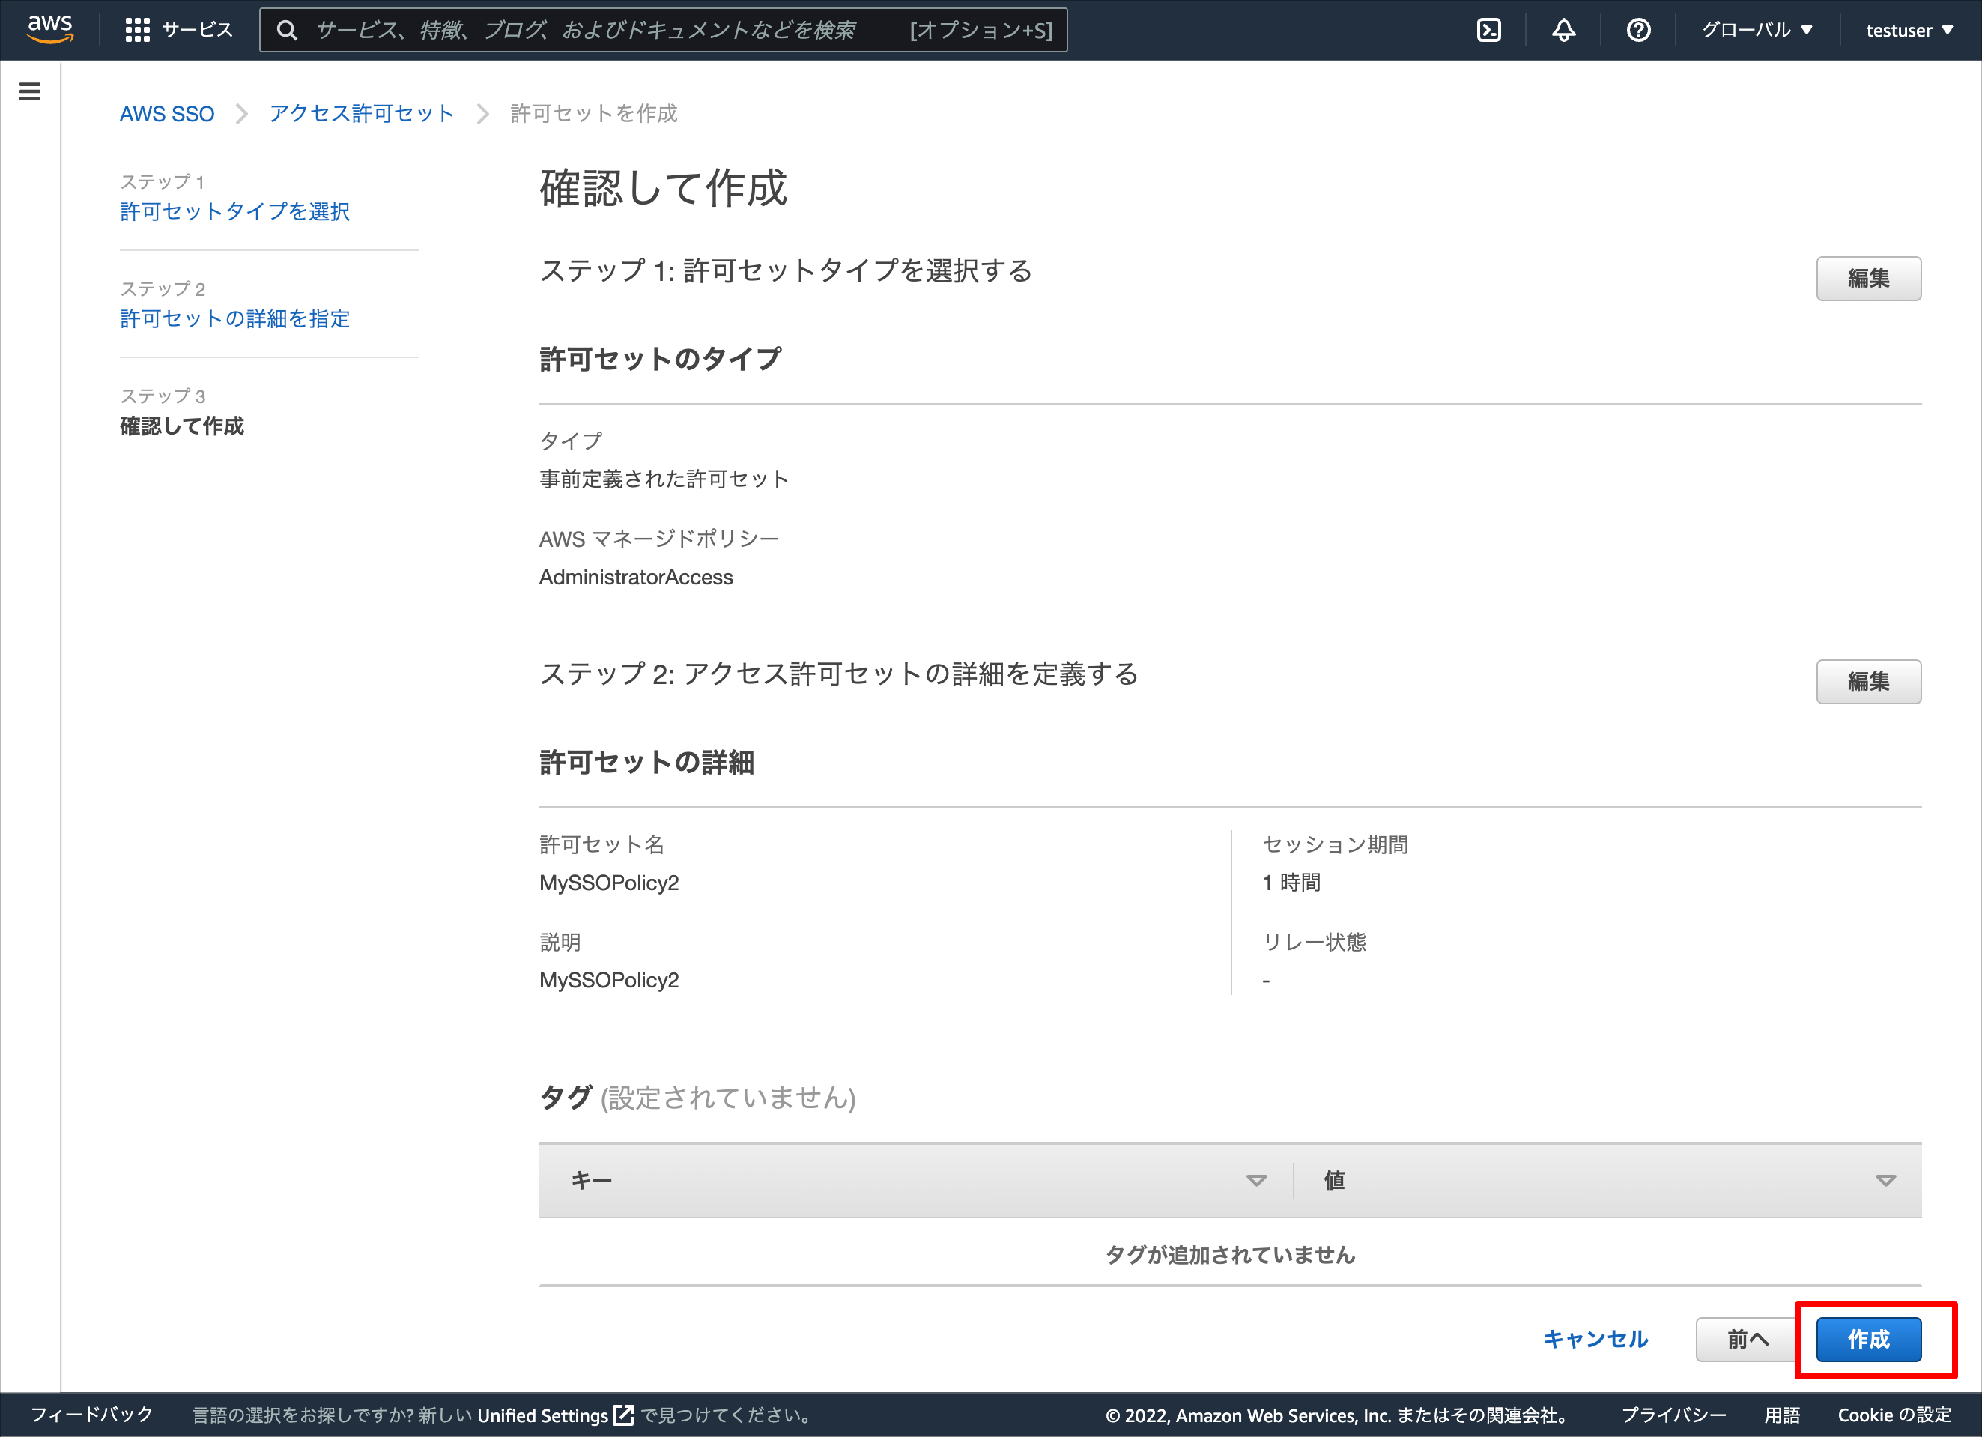Open the testuser account dropdown

(x=1909, y=31)
